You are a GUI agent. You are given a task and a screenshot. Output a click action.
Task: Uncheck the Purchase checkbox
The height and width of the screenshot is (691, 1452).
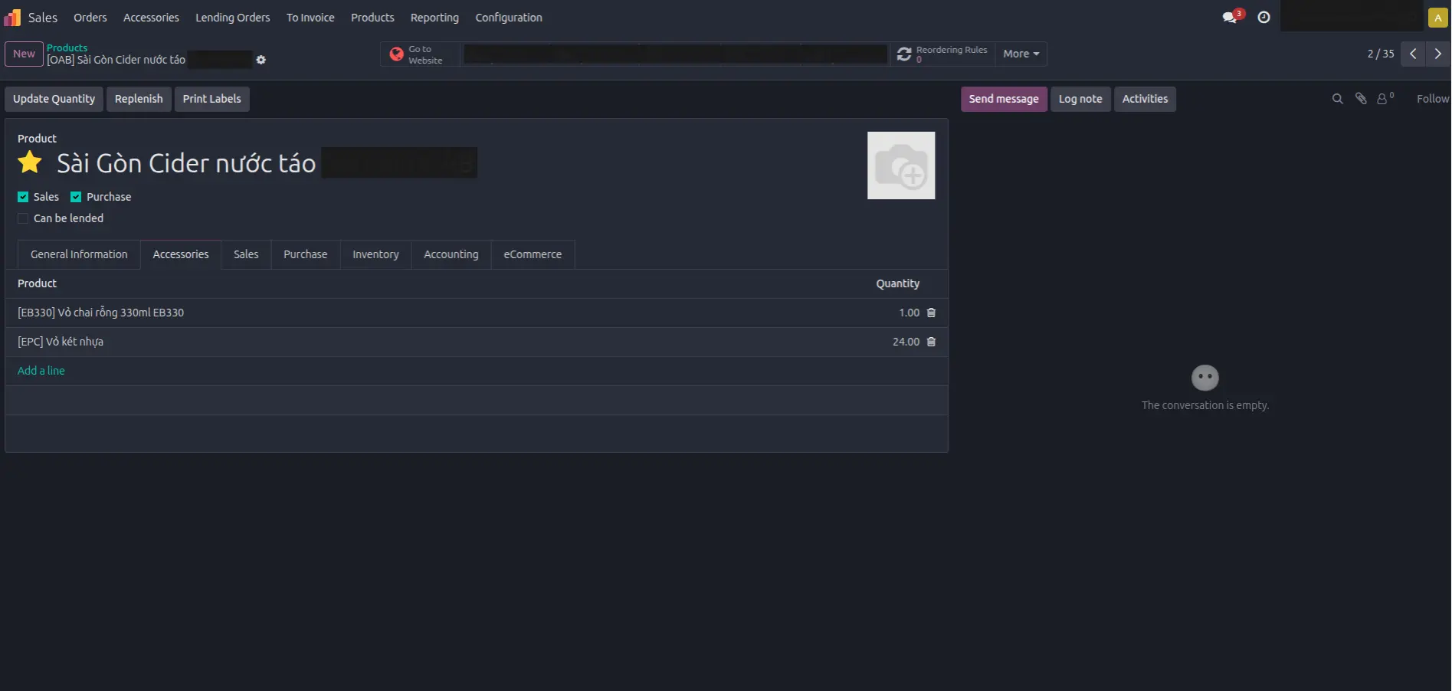click(x=76, y=197)
